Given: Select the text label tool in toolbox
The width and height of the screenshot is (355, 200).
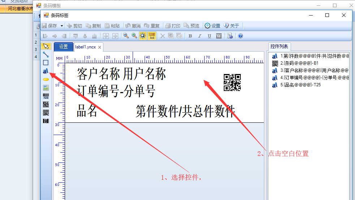Looking at the screenshot, I should [46, 70].
